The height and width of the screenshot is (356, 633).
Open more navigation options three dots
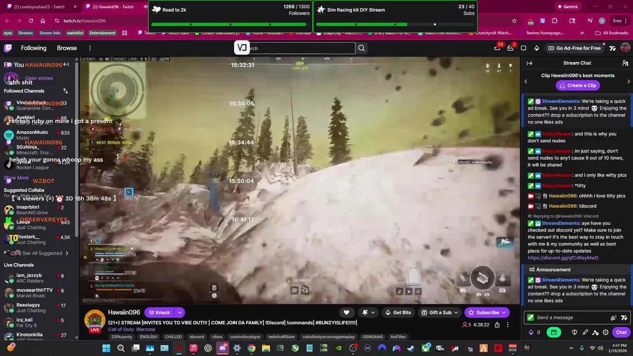90,48
